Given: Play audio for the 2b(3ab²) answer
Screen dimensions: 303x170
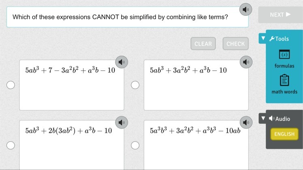Looking at the screenshot, I should tap(121, 122).
